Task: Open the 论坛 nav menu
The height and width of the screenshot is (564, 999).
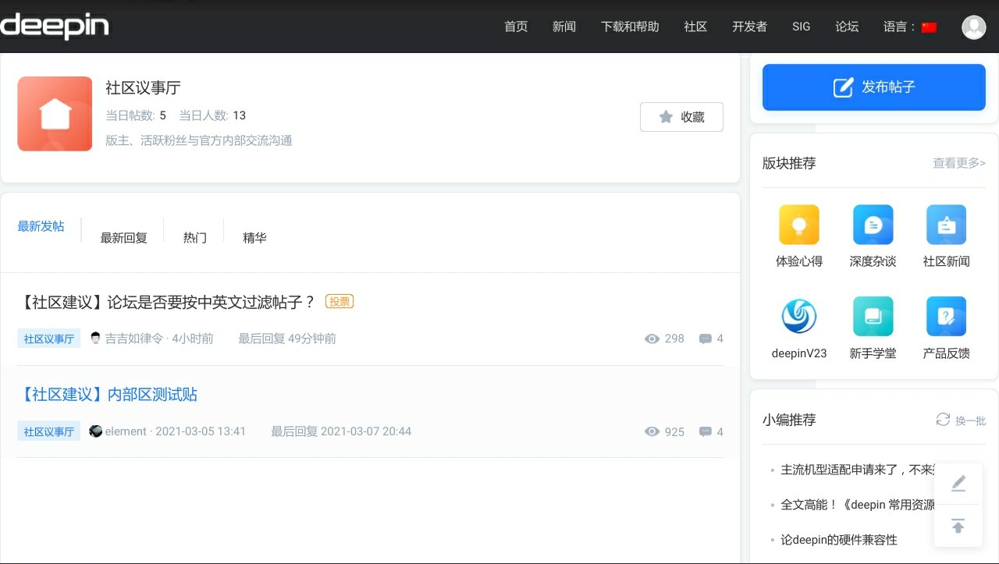Action: click(847, 27)
